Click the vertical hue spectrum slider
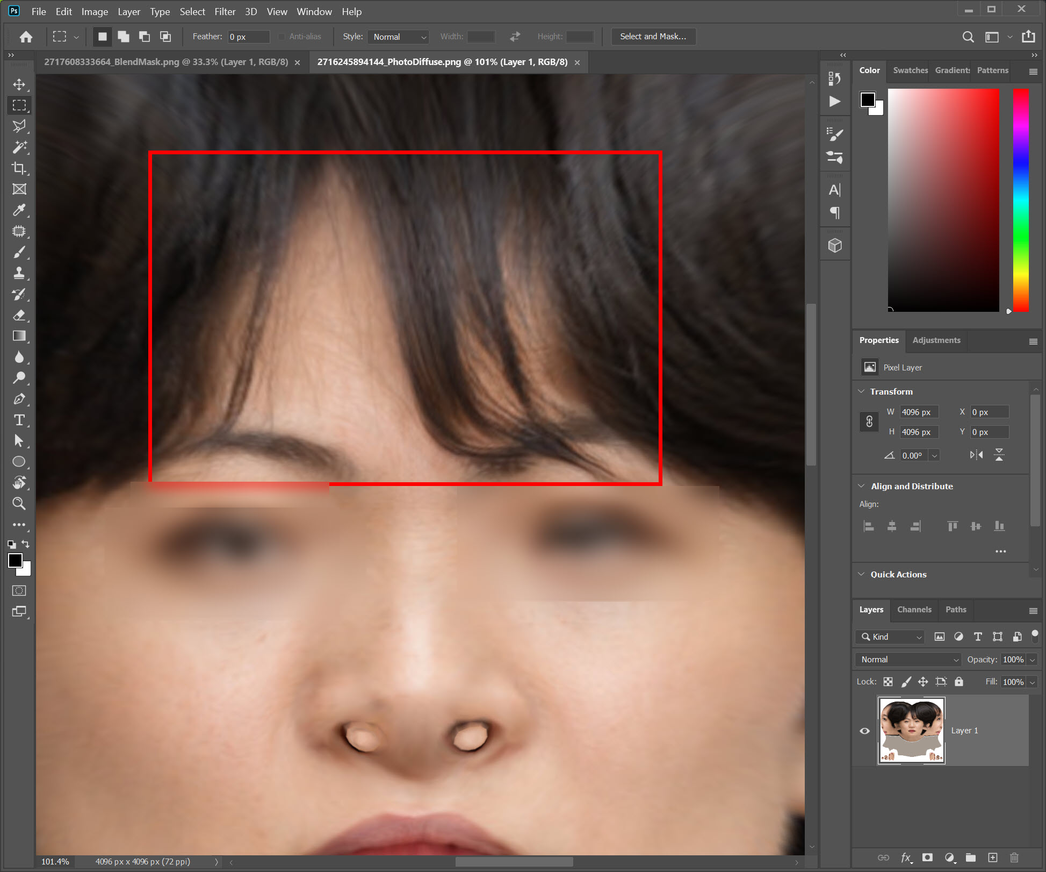1046x872 pixels. (x=1021, y=199)
